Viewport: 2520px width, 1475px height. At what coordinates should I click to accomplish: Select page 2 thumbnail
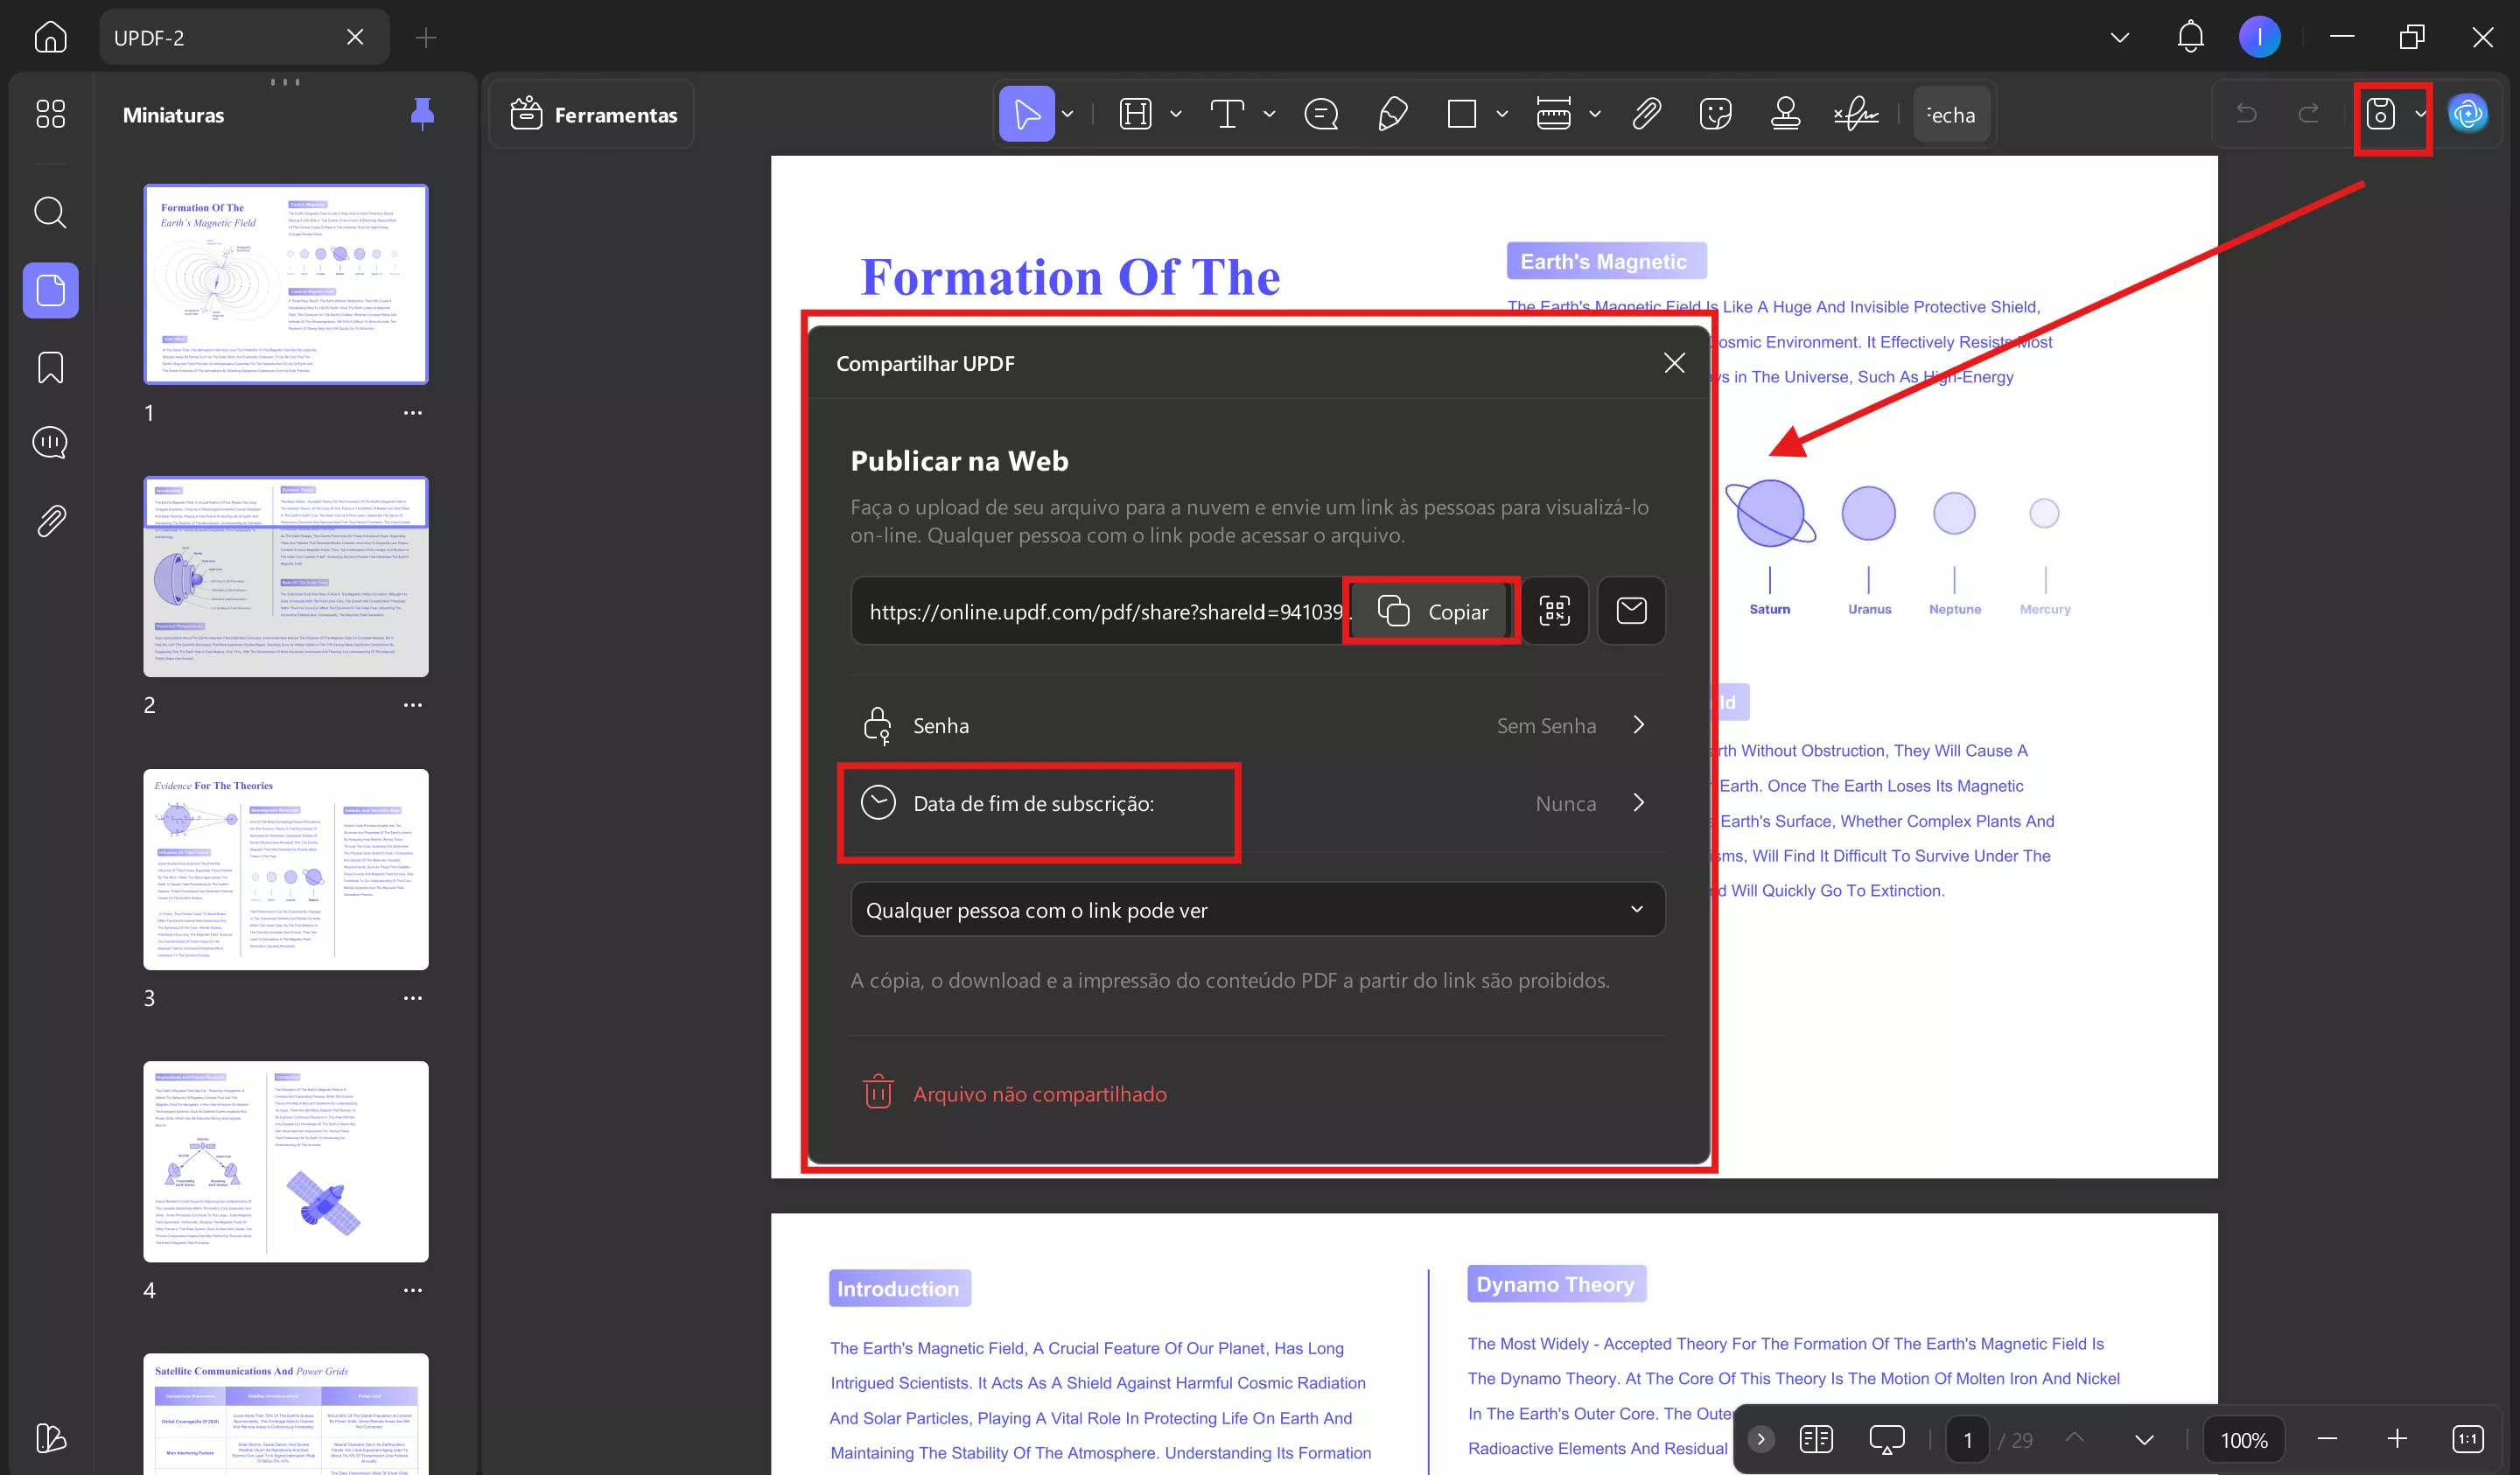click(x=285, y=576)
